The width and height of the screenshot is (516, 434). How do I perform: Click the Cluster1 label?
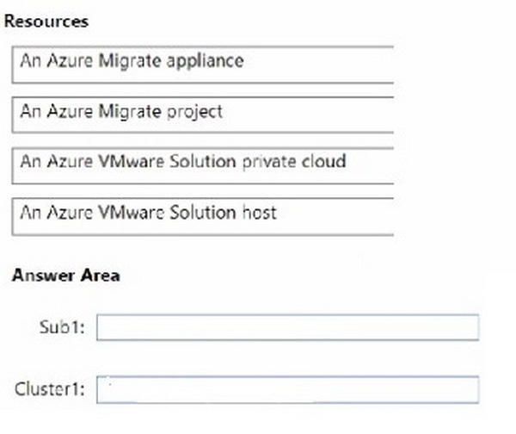tap(50, 389)
